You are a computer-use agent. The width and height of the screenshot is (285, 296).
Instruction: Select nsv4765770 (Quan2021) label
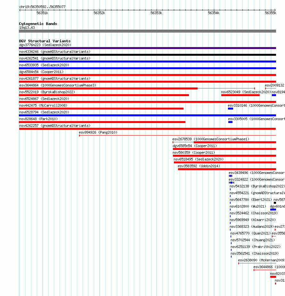click(x=250, y=233)
